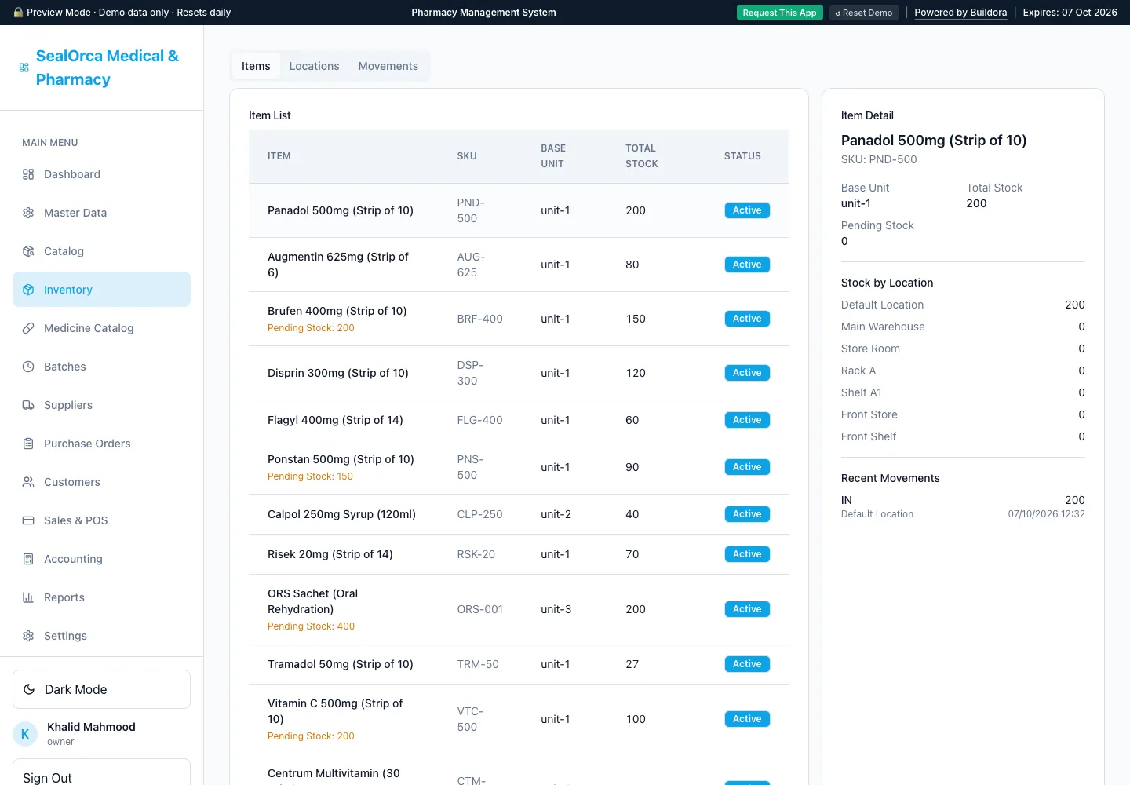Toggle Dark Mode button
The height and width of the screenshot is (785, 1130).
101,689
